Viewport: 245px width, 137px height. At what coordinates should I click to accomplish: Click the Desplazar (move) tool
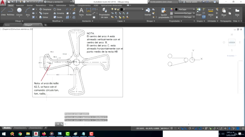[45, 9]
